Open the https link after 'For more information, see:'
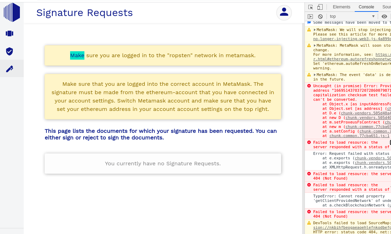Viewport: 391px width, 234px height. [x=383, y=54]
